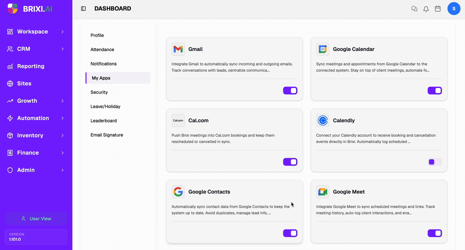465x250 pixels.
Task: Click the Google Calendar card title
Action: click(x=353, y=49)
